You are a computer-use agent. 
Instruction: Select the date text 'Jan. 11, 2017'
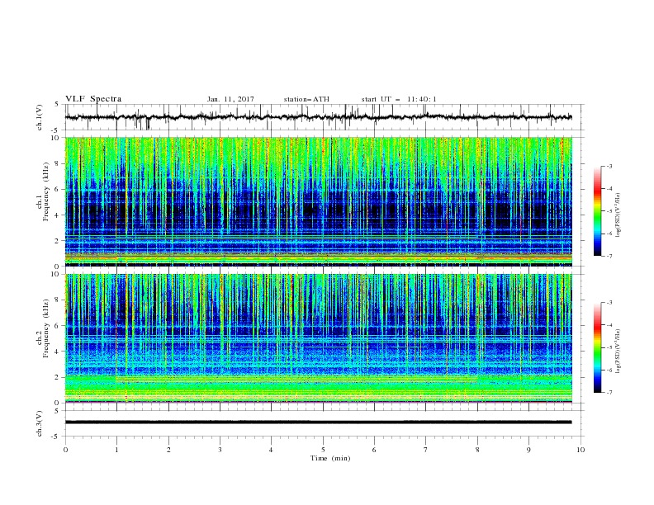point(230,99)
